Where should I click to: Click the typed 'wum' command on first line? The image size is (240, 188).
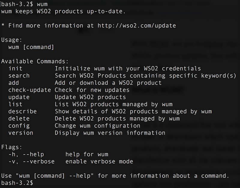42,4
